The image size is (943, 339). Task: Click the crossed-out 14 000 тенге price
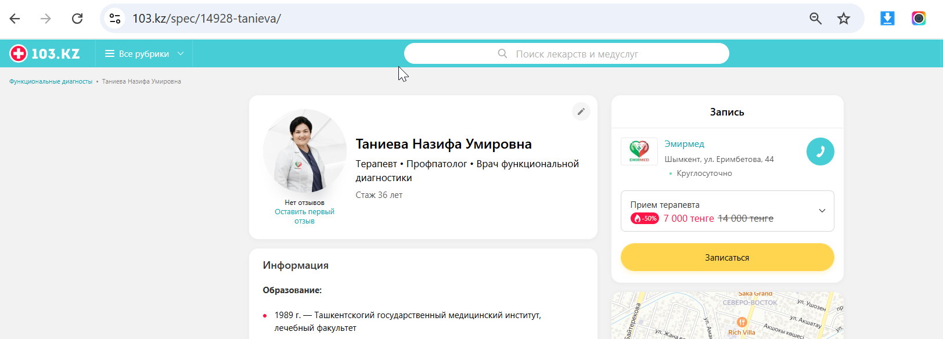pos(746,219)
